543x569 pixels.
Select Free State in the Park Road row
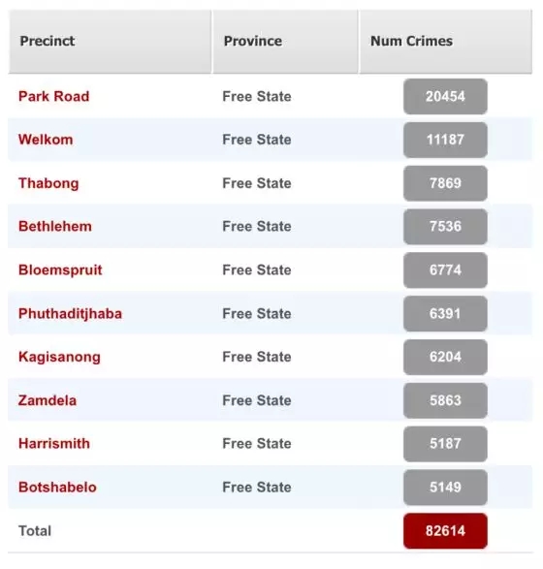(x=257, y=97)
